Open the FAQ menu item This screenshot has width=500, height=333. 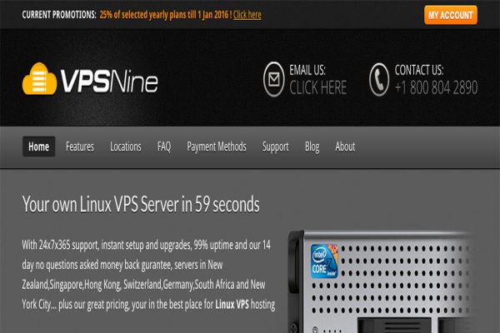tap(164, 147)
